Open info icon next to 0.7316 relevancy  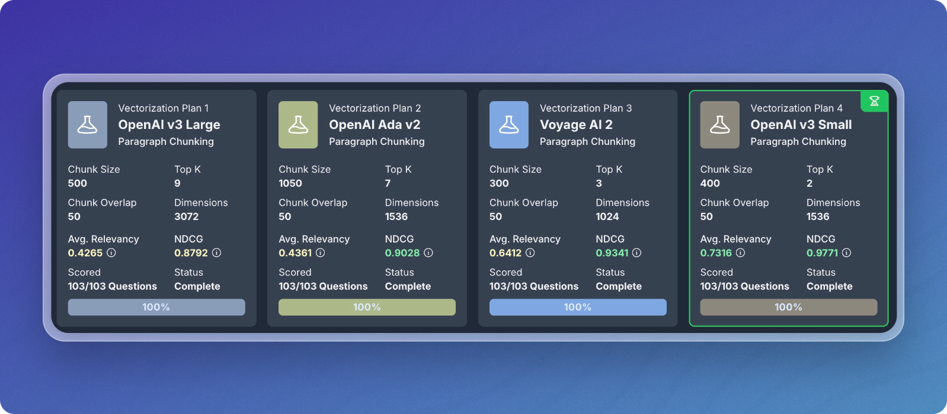[741, 253]
